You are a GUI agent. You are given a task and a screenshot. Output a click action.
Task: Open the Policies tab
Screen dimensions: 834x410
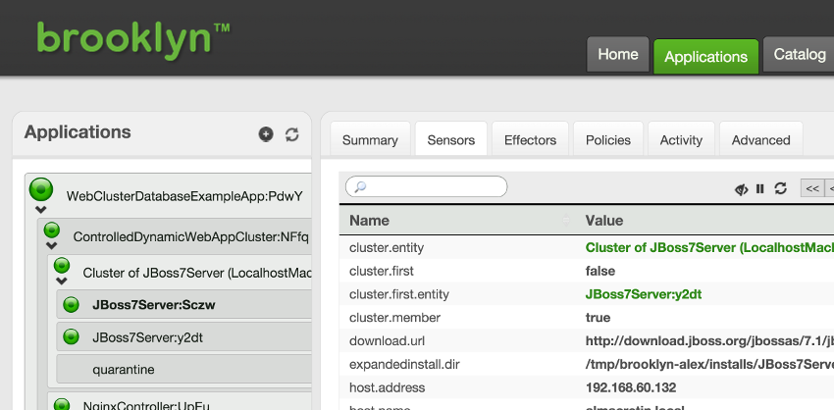(x=607, y=140)
